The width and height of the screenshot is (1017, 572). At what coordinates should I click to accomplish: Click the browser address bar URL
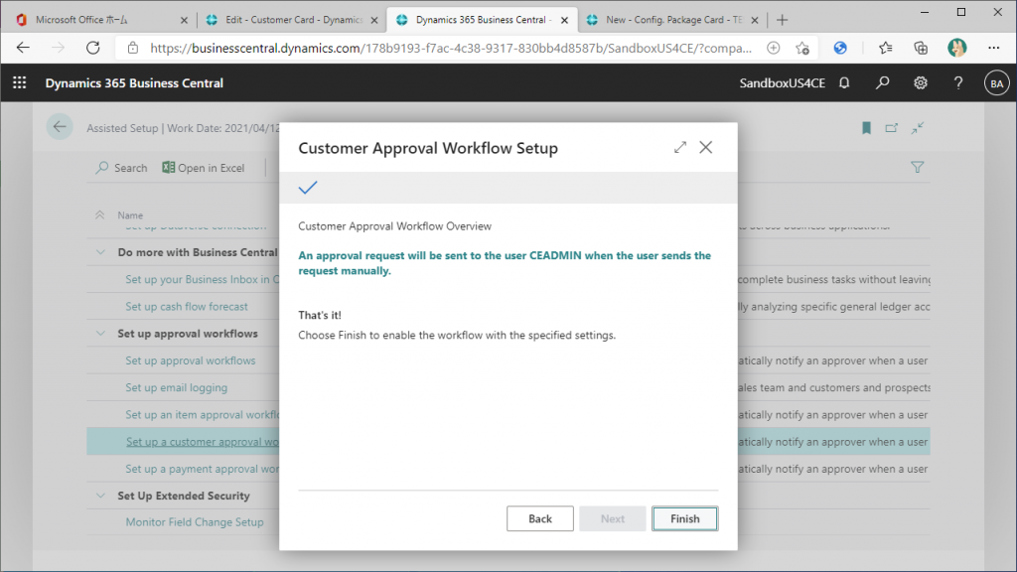point(451,48)
